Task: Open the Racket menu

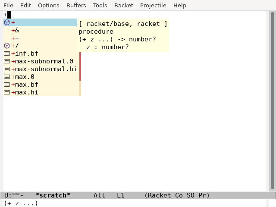Action: pyautogui.click(x=124, y=5)
